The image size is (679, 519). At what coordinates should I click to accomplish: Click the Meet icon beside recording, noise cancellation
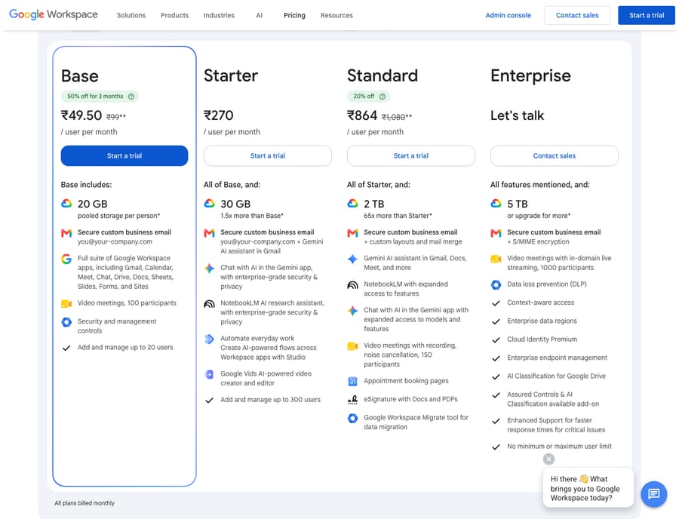pyautogui.click(x=352, y=346)
